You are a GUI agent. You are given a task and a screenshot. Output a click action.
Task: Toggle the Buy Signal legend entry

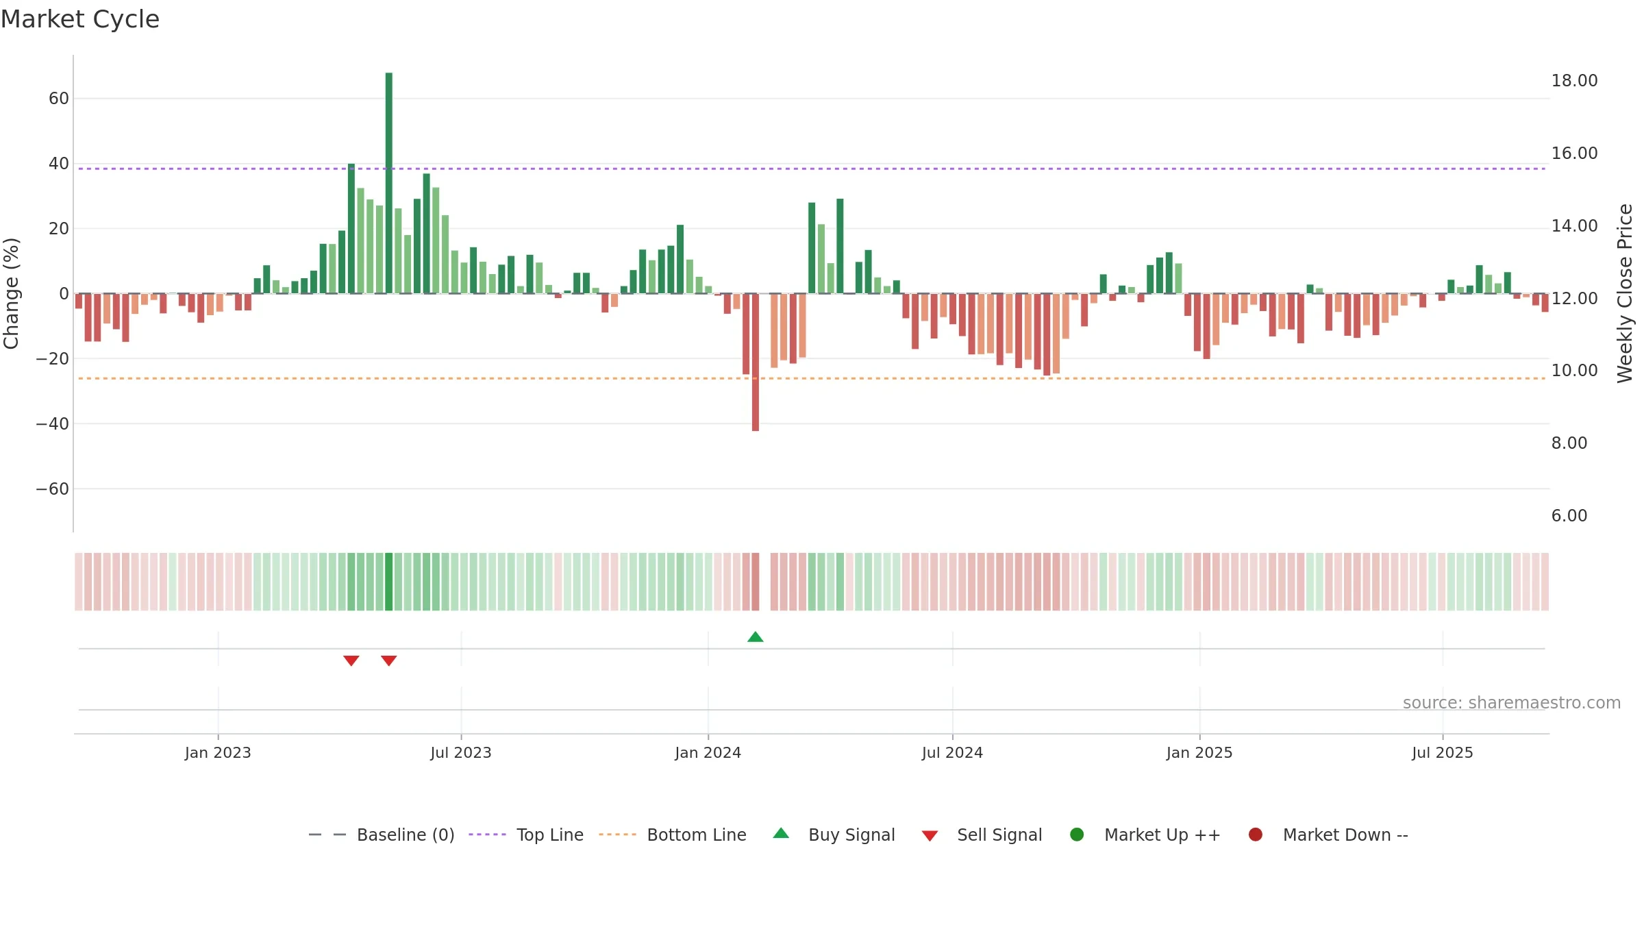point(834,835)
